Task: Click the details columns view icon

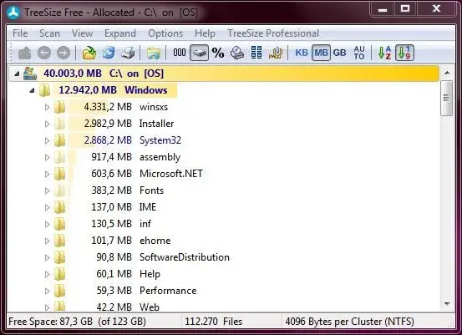Action: pyautogui.click(x=256, y=53)
